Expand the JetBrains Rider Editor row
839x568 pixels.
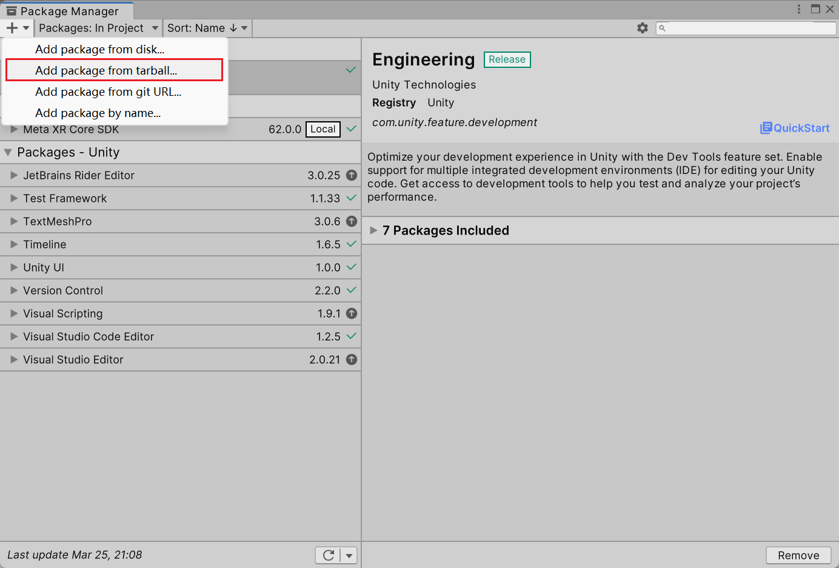pos(14,175)
